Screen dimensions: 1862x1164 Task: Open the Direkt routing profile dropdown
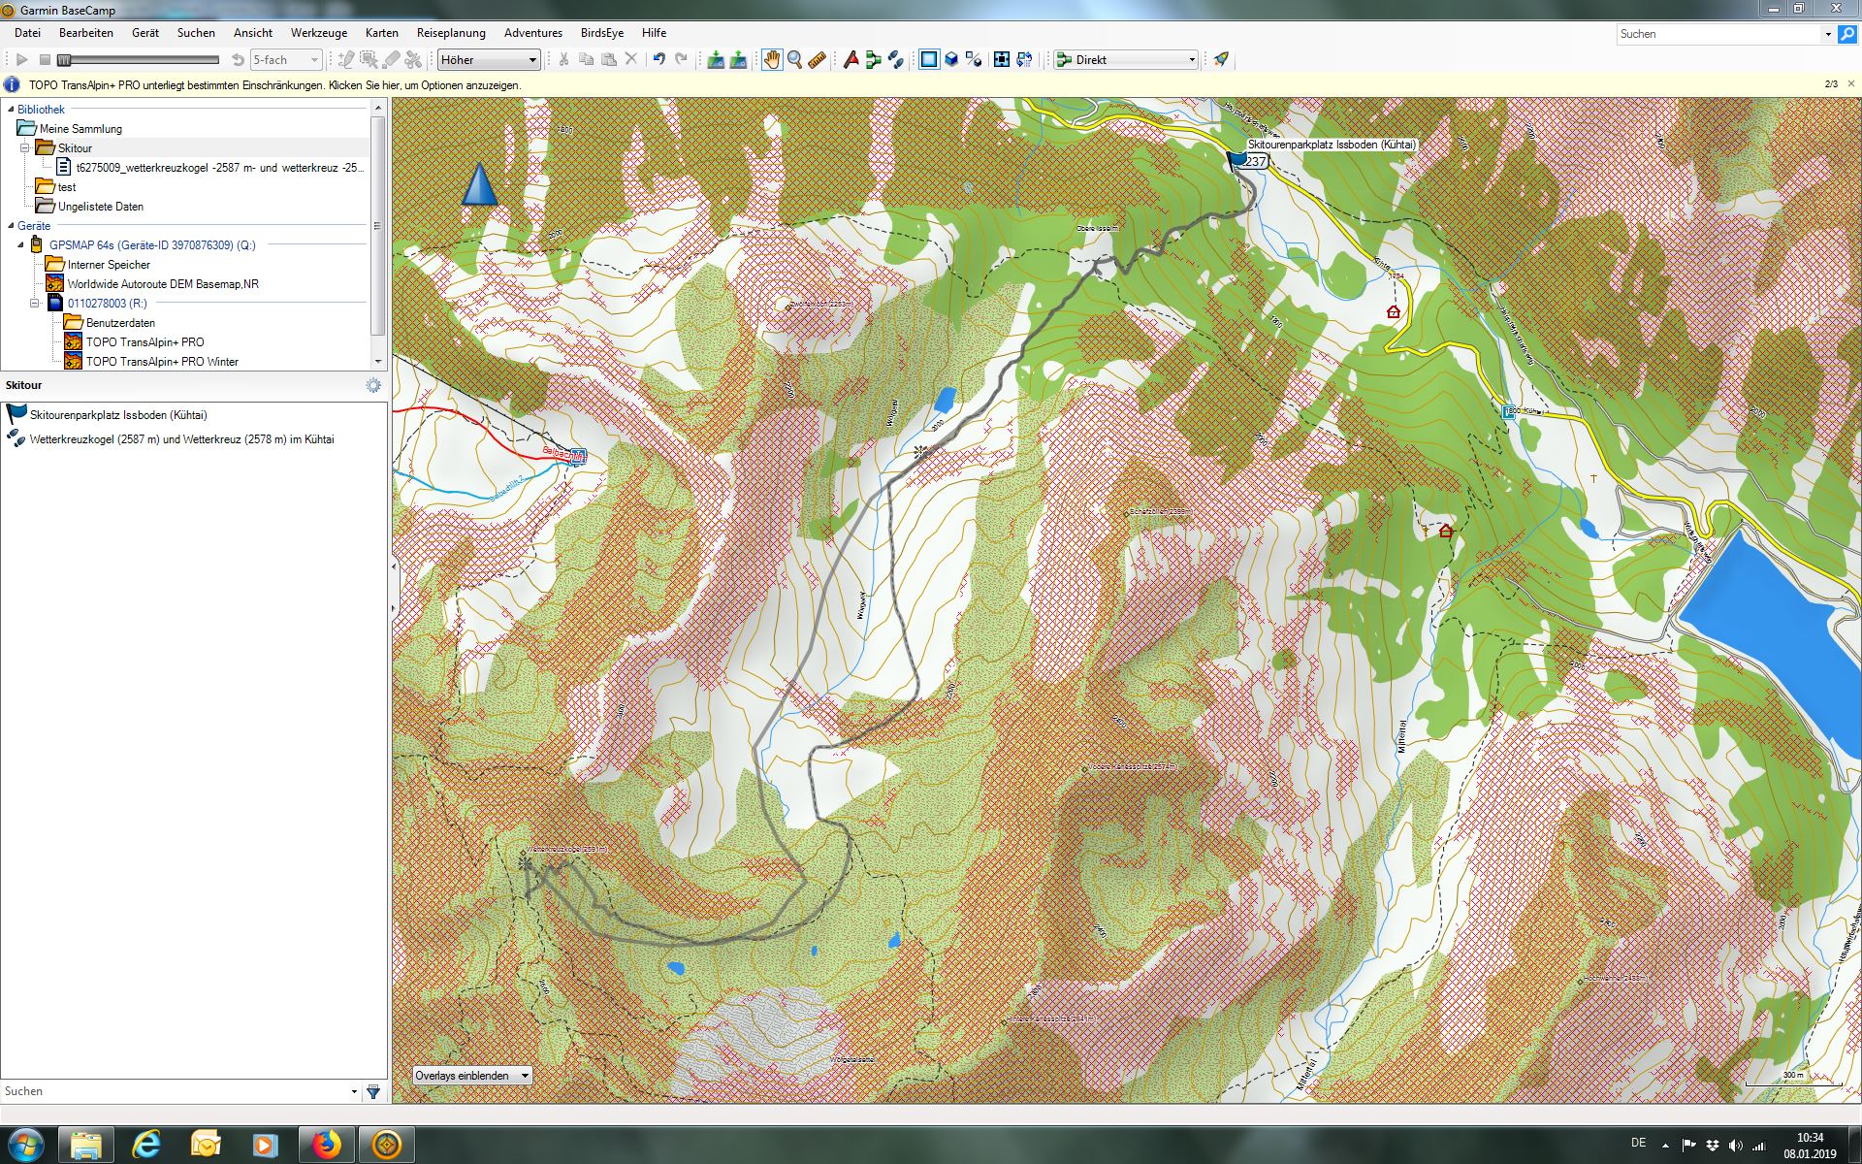point(1127,60)
